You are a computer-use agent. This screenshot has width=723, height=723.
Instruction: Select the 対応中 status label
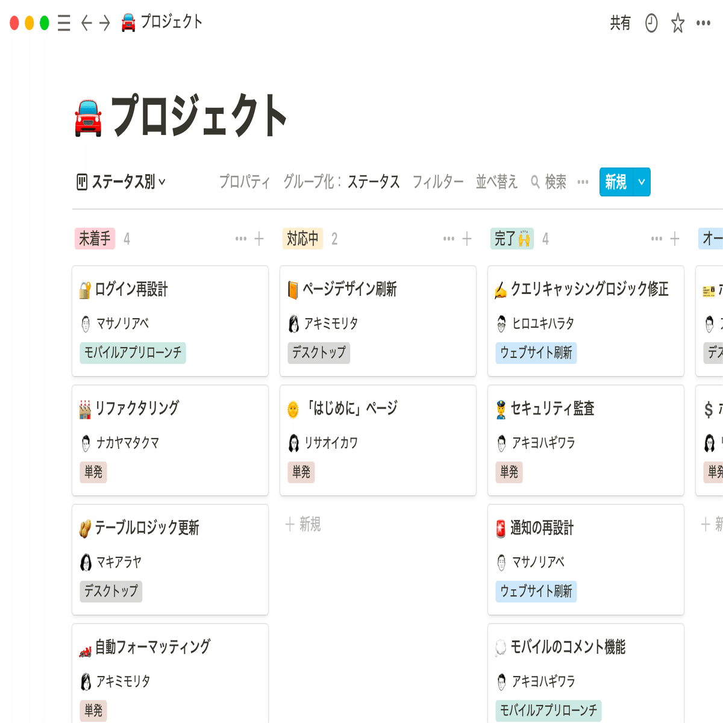302,239
